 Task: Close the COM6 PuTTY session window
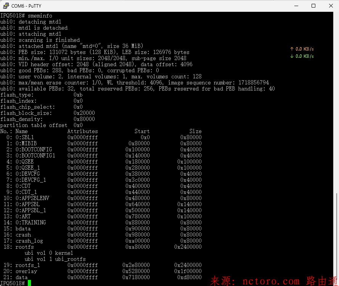point(330,6)
